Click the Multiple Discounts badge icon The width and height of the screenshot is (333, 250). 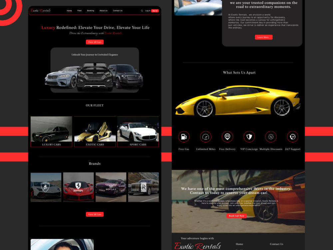click(x=271, y=137)
